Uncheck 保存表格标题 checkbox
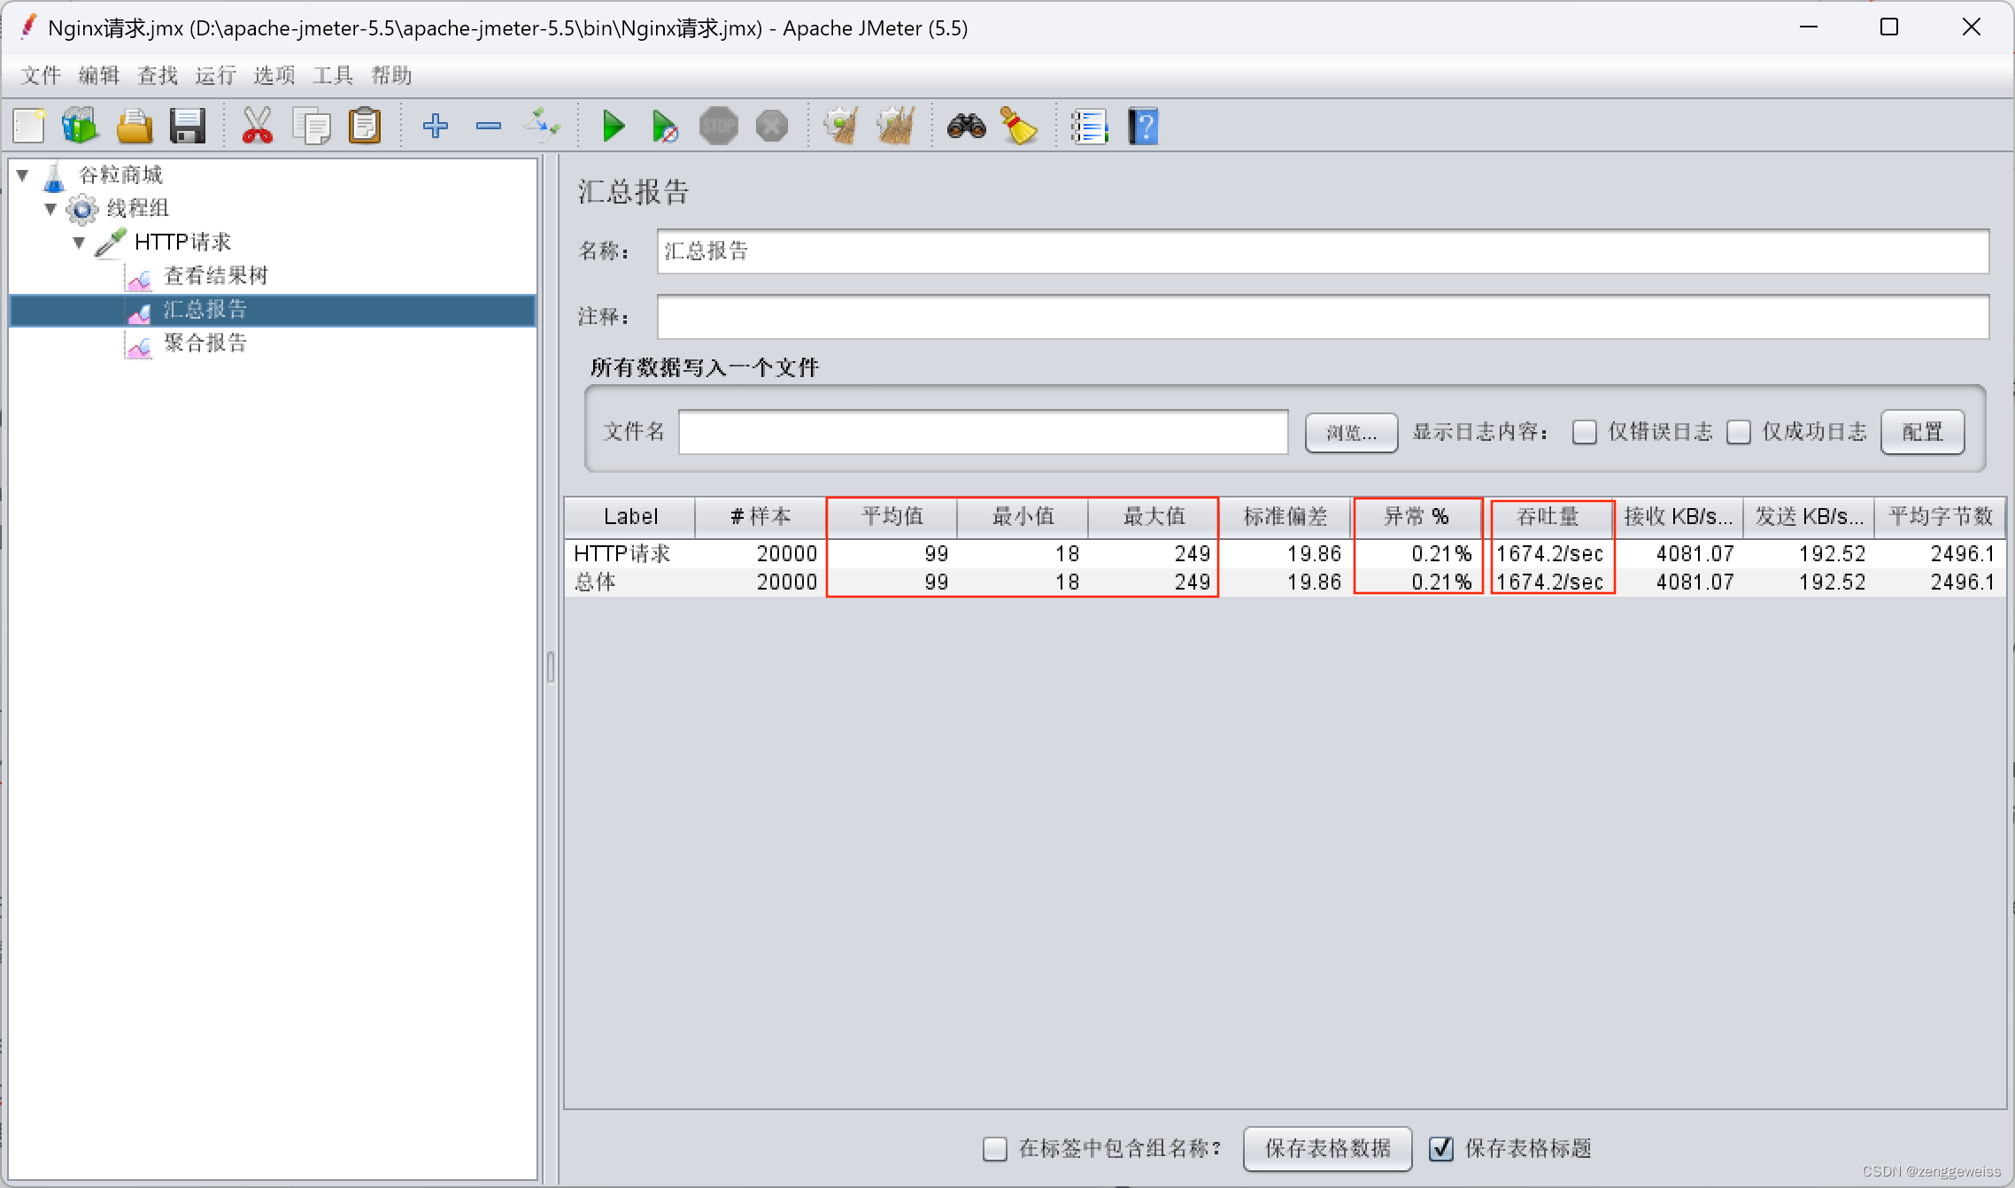 [1441, 1149]
